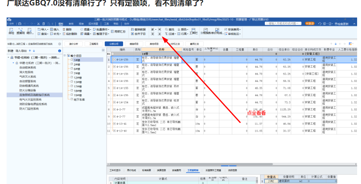Click the 合并子目 toolbar icon
Viewport: 361px width, 184px height.
pos(138,34)
